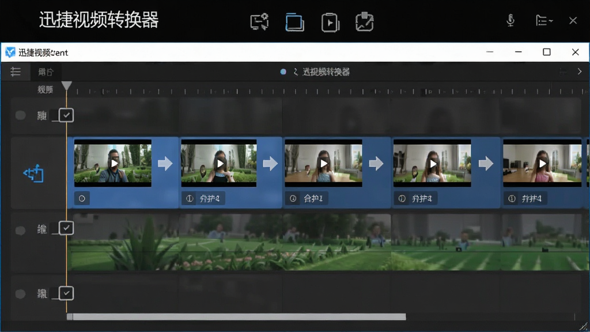Play the first clip with bearded man

(115, 163)
